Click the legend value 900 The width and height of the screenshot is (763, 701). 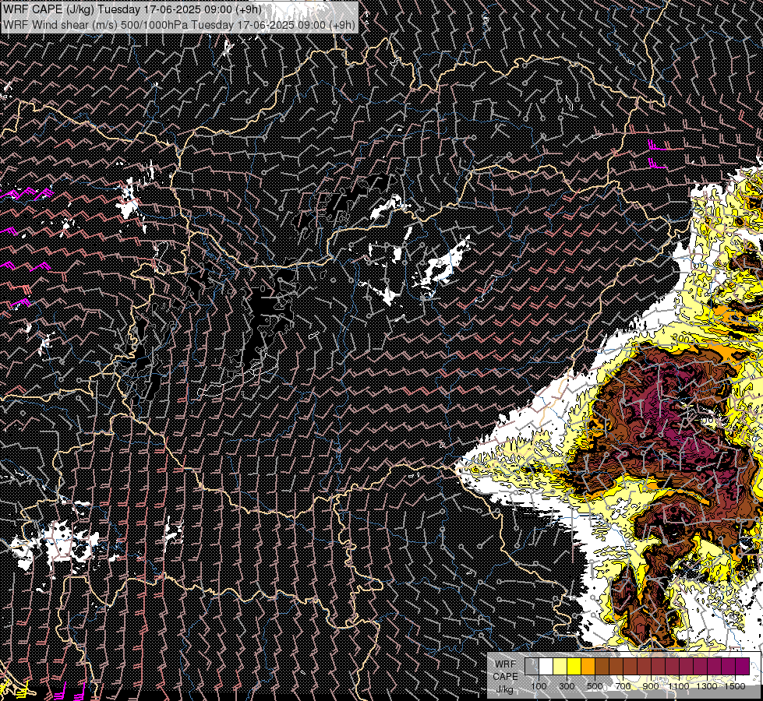651,686
